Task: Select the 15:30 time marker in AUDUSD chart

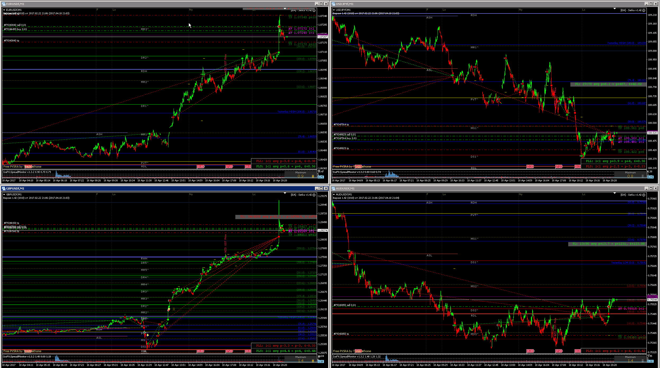Action: [530, 351]
